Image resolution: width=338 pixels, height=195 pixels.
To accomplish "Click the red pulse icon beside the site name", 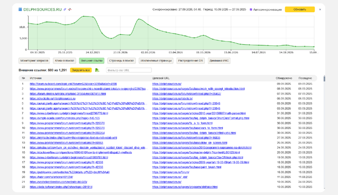I will click(x=70, y=10).
